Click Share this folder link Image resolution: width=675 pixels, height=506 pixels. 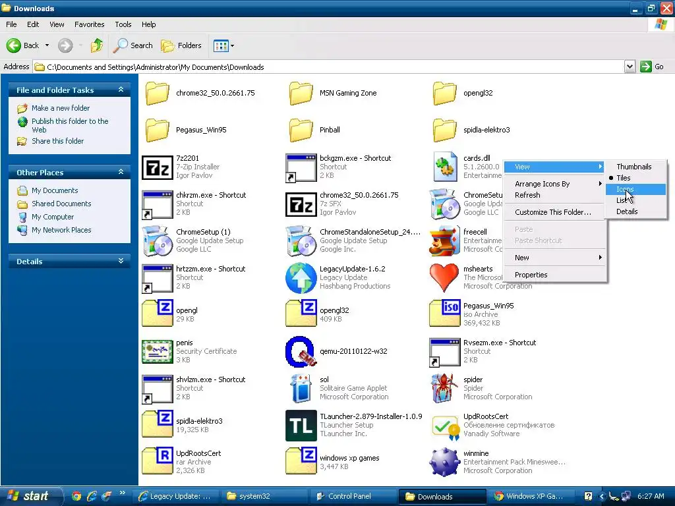(58, 141)
